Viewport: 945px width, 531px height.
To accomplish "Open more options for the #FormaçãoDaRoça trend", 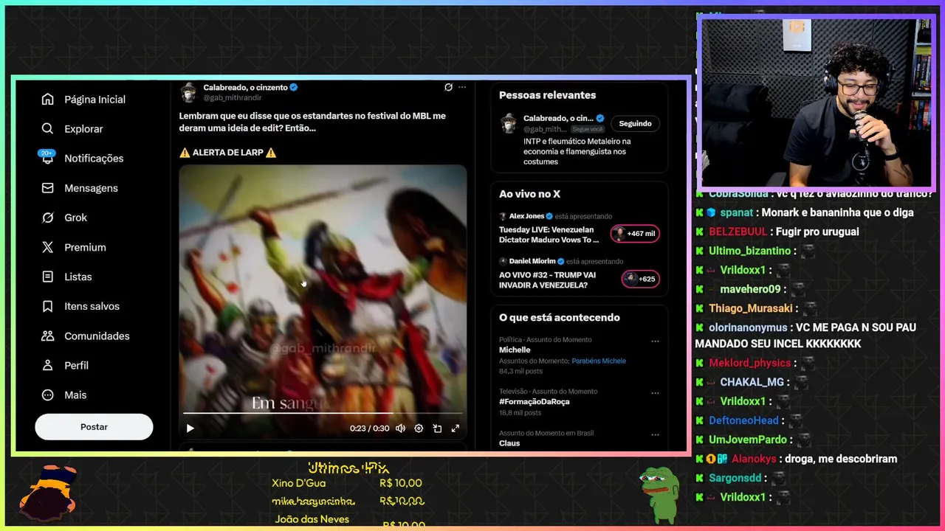I will (655, 393).
